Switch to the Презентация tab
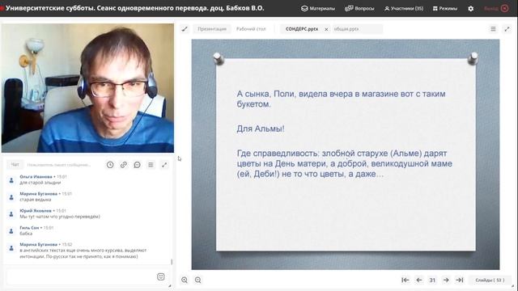The width and height of the screenshot is (518, 291). [212, 29]
